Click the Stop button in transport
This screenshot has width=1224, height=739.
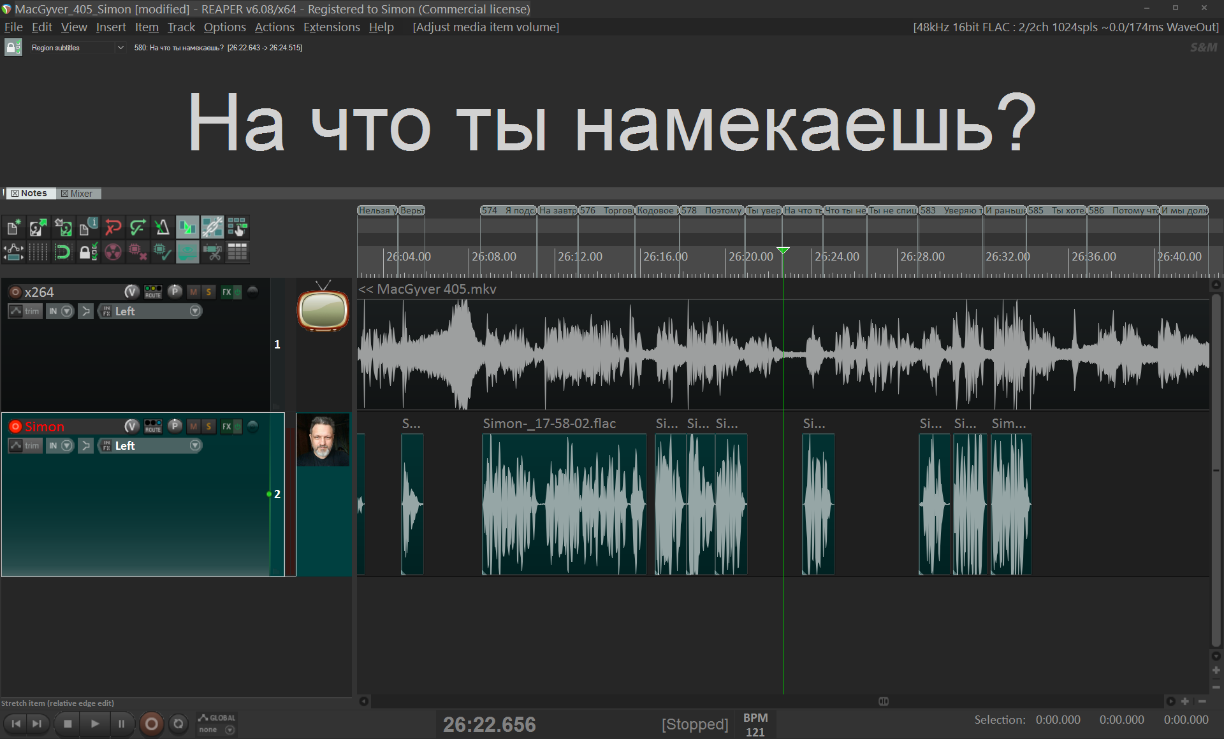[x=68, y=724]
